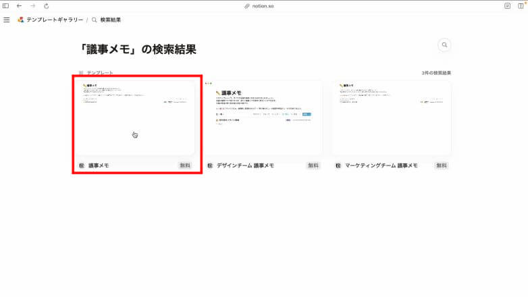This screenshot has height=297, width=528.
Task: Click the grid icon before テンプレート
Action: 81,73
